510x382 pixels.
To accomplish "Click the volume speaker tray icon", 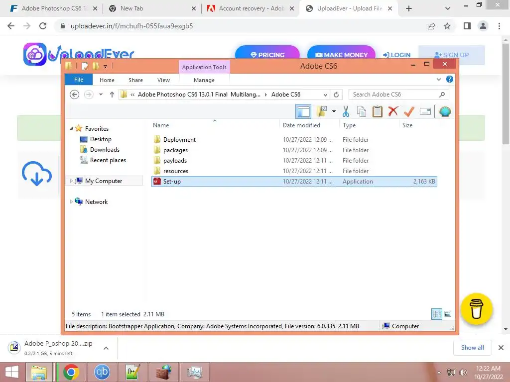I will tap(463, 372).
